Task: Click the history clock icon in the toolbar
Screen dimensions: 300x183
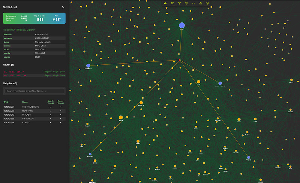Action: click(x=207, y=3)
